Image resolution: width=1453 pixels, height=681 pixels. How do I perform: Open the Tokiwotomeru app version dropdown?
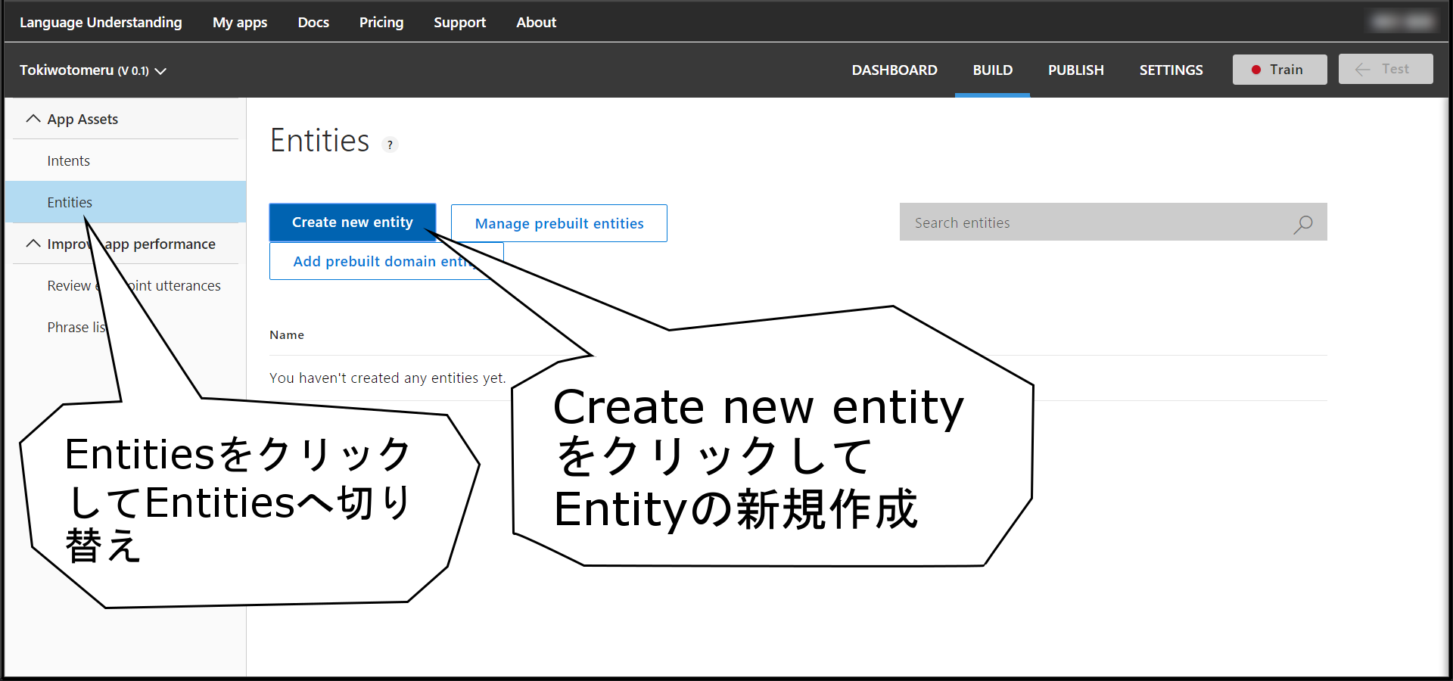click(93, 70)
